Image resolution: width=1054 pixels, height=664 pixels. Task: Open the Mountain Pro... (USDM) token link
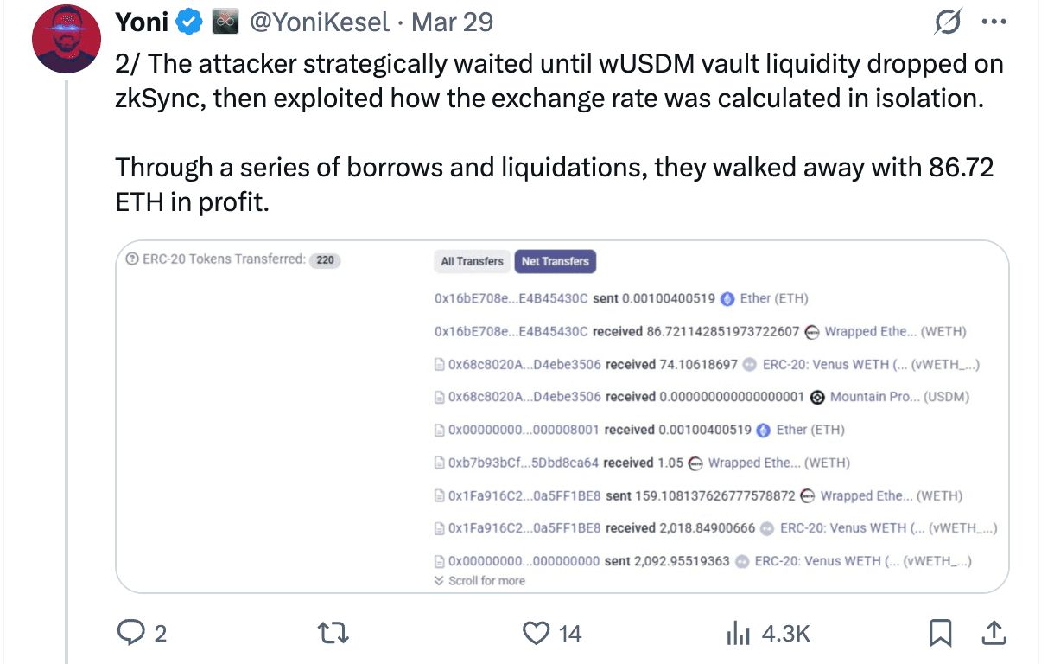898,397
